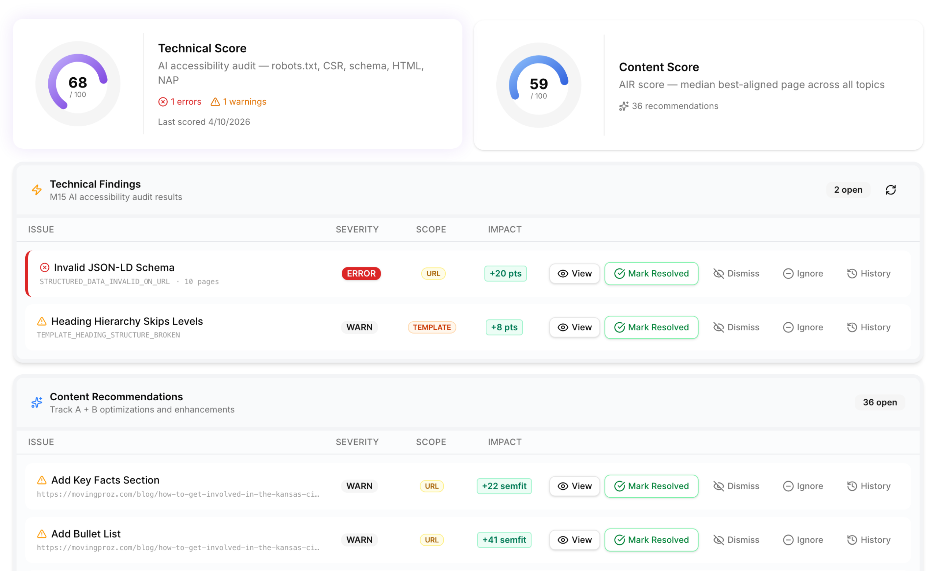The height and width of the screenshot is (571, 937).
Task: Ignore the Add Key Facts Section recommendation
Action: coord(803,486)
